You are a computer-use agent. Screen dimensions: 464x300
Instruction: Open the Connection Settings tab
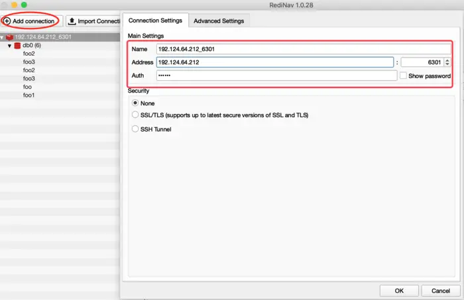point(155,21)
